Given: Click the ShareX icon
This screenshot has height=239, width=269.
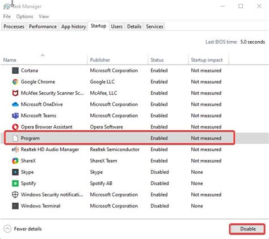Looking at the screenshot, I should pyautogui.click(x=15, y=161).
